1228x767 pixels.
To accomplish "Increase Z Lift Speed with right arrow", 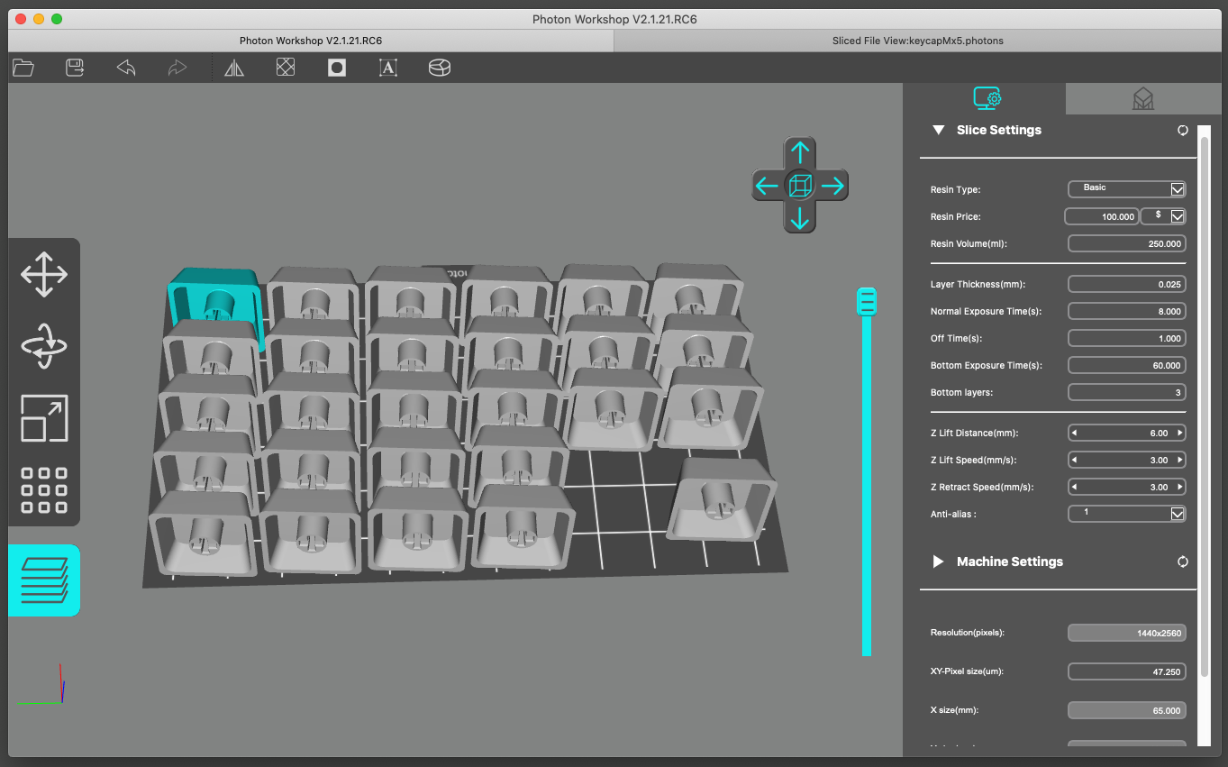I will [x=1180, y=460].
